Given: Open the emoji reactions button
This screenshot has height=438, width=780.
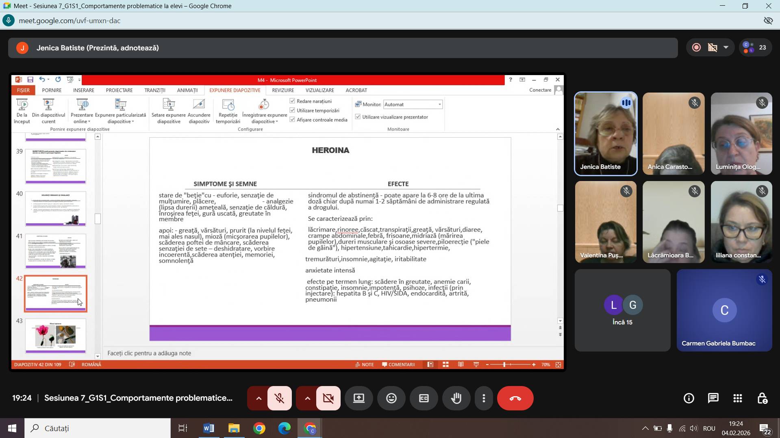Looking at the screenshot, I should tap(391, 398).
